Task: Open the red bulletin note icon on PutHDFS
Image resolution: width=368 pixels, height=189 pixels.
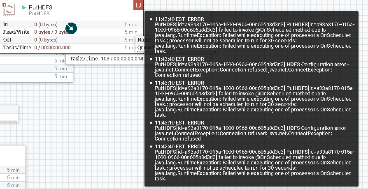Action: tap(138, 5)
